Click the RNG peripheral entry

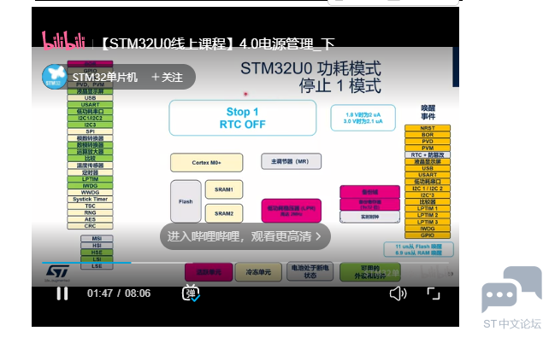(90, 212)
